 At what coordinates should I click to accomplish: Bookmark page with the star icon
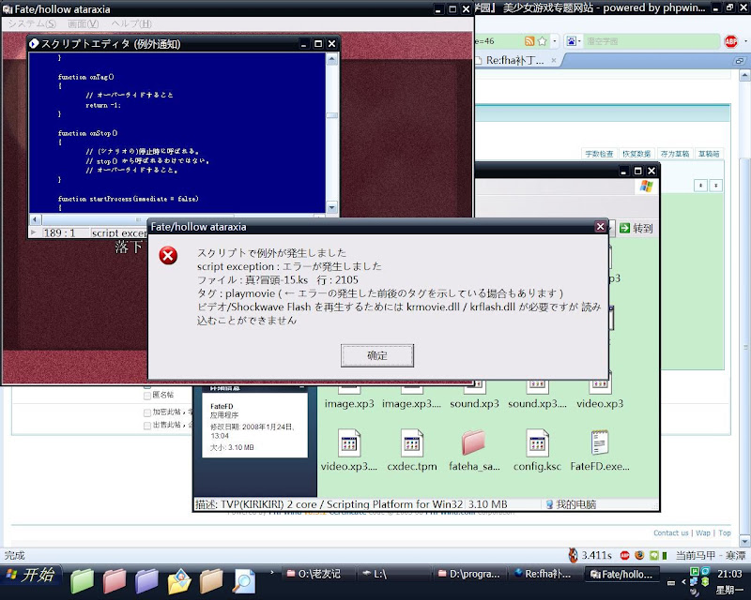click(543, 41)
